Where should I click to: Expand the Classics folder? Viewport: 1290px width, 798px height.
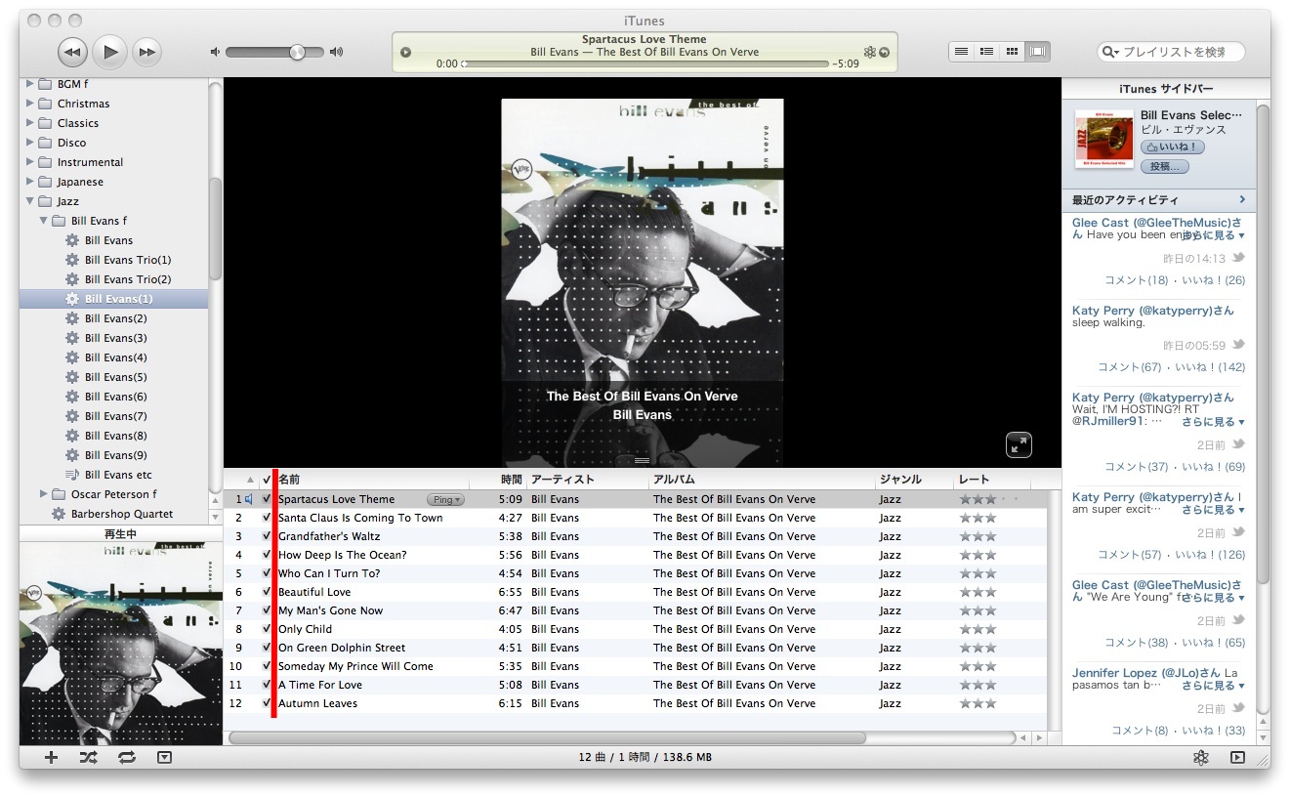click(30, 123)
